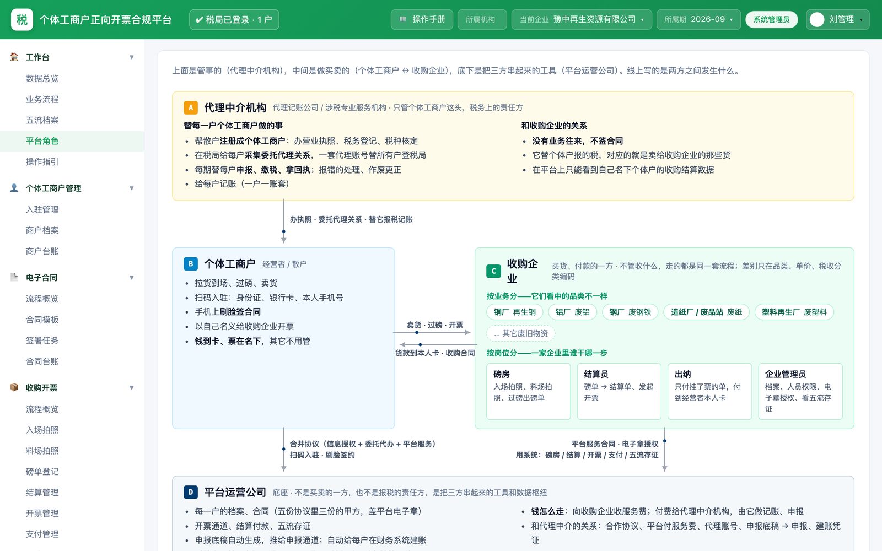Screen dimensions: 882x551
Task: Open 操作指引 in sidebar
Action: [x=72, y=162]
